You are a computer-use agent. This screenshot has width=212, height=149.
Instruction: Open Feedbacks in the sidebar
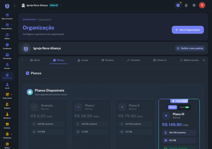7,46
